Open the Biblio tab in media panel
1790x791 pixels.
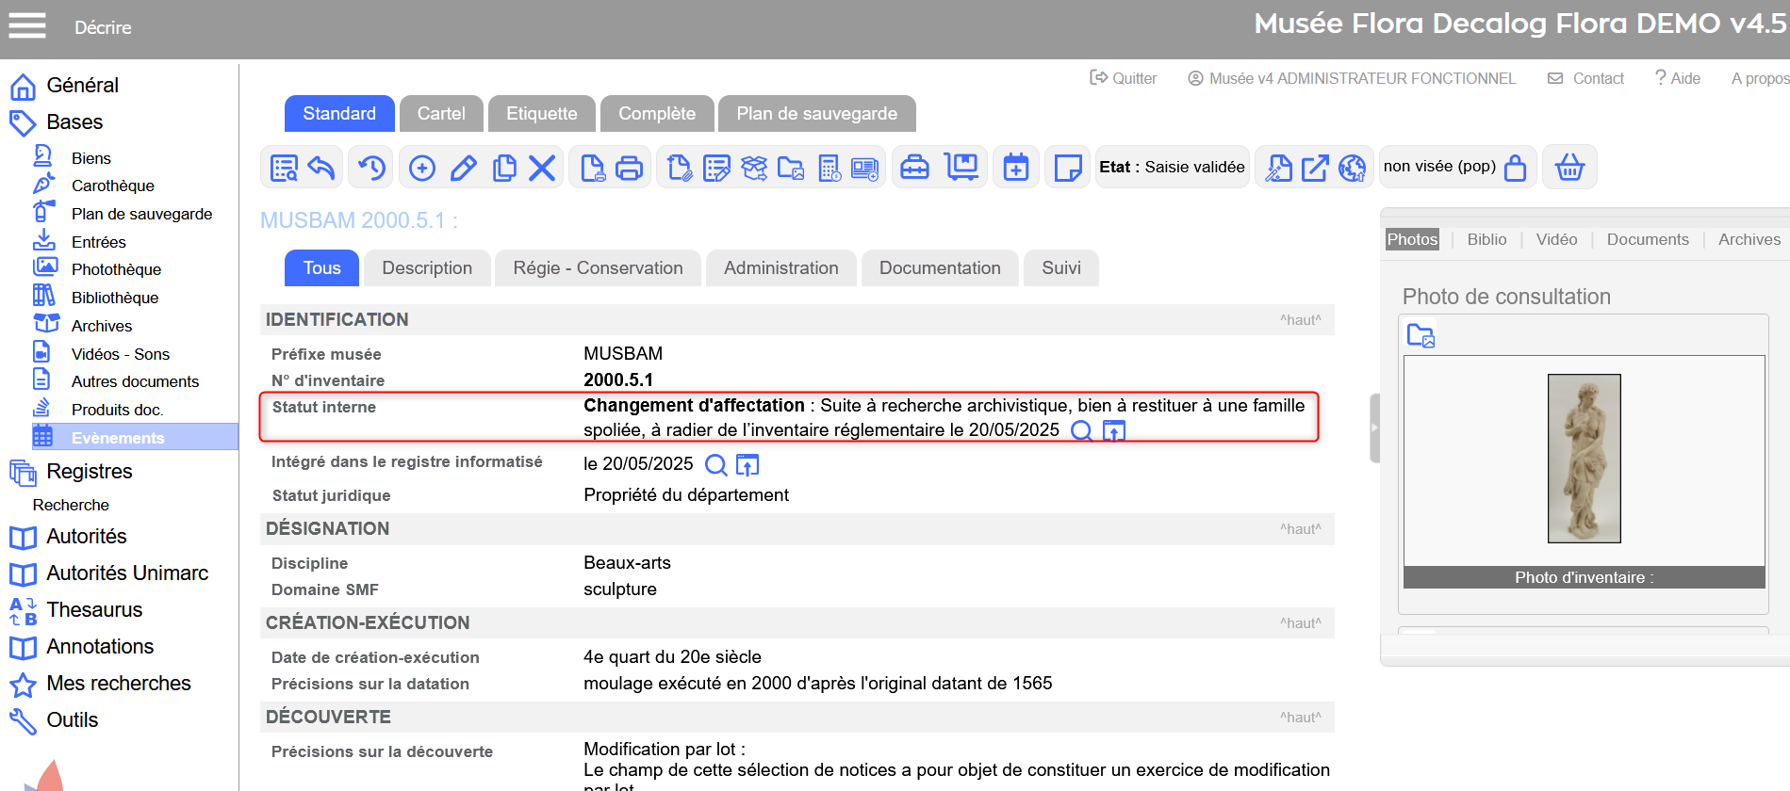[x=1486, y=239]
